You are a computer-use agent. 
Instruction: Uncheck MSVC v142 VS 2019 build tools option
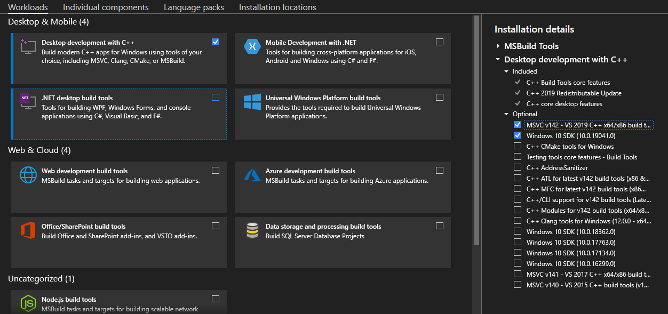518,125
